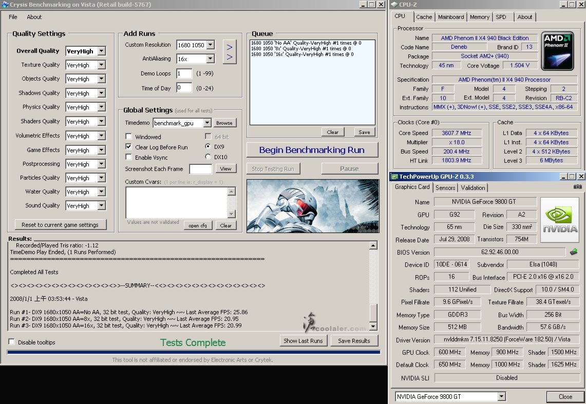Click the Results vertical scrollbar thumb
586x404 pixels.
373,313
